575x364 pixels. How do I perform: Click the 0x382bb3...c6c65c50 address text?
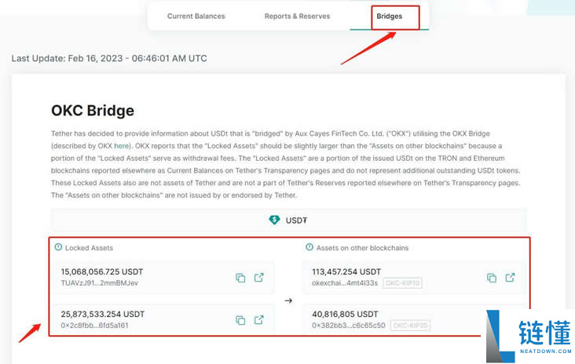(x=349, y=326)
